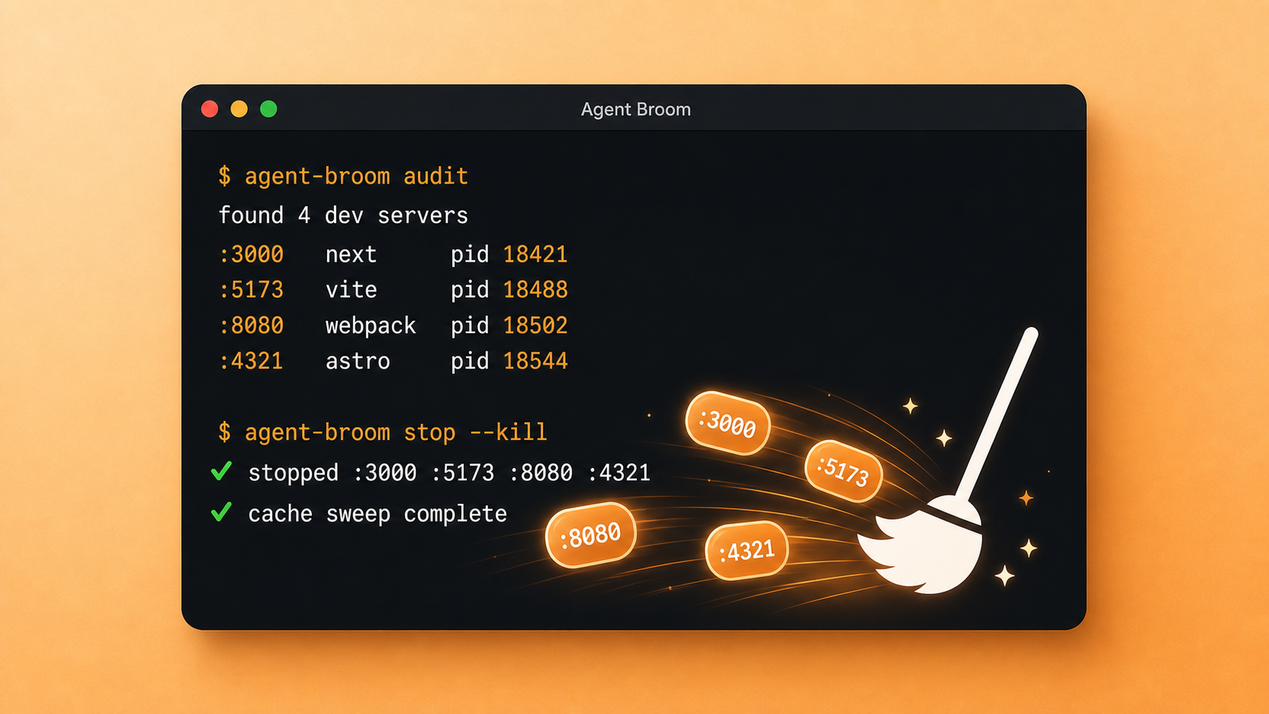Click the yellow minimize window button
Viewport: 1269px width, 714px height.
[239, 109]
